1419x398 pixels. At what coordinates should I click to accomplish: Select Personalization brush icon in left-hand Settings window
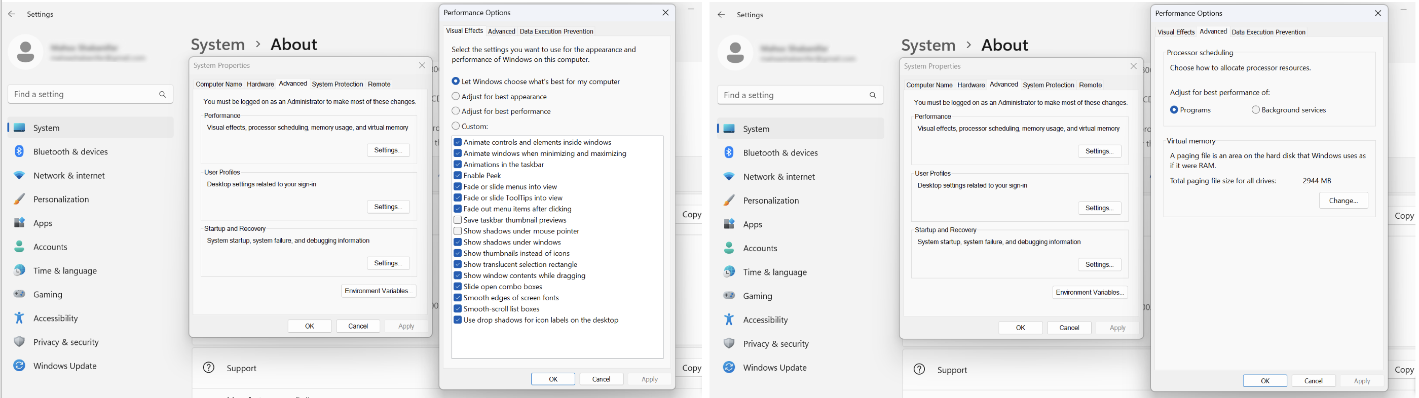[19, 200]
